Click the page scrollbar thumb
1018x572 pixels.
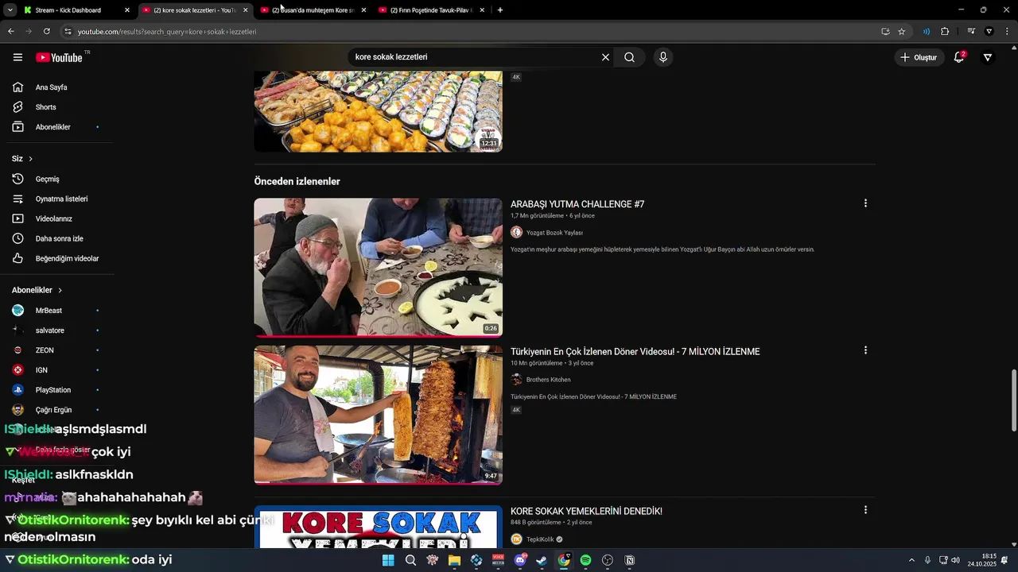pos(1014,400)
